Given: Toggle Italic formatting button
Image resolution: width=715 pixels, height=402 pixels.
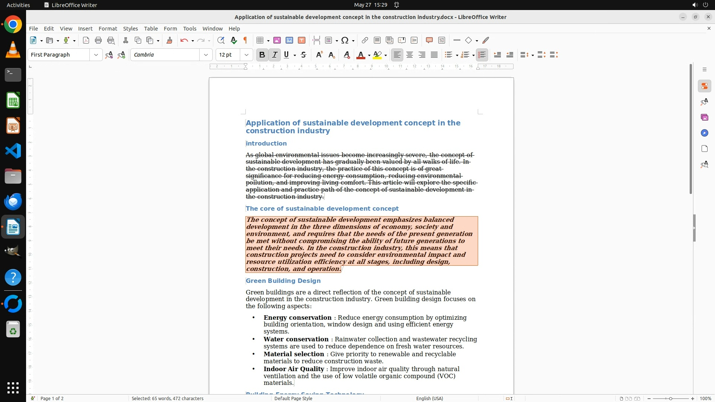Looking at the screenshot, I should pyautogui.click(x=275, y=55).
